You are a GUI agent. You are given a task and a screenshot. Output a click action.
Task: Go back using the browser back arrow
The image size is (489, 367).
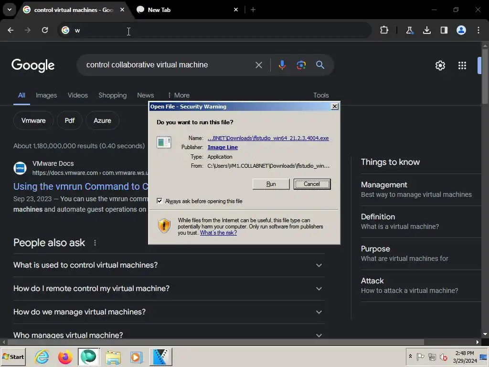click(x=11, y=30)
